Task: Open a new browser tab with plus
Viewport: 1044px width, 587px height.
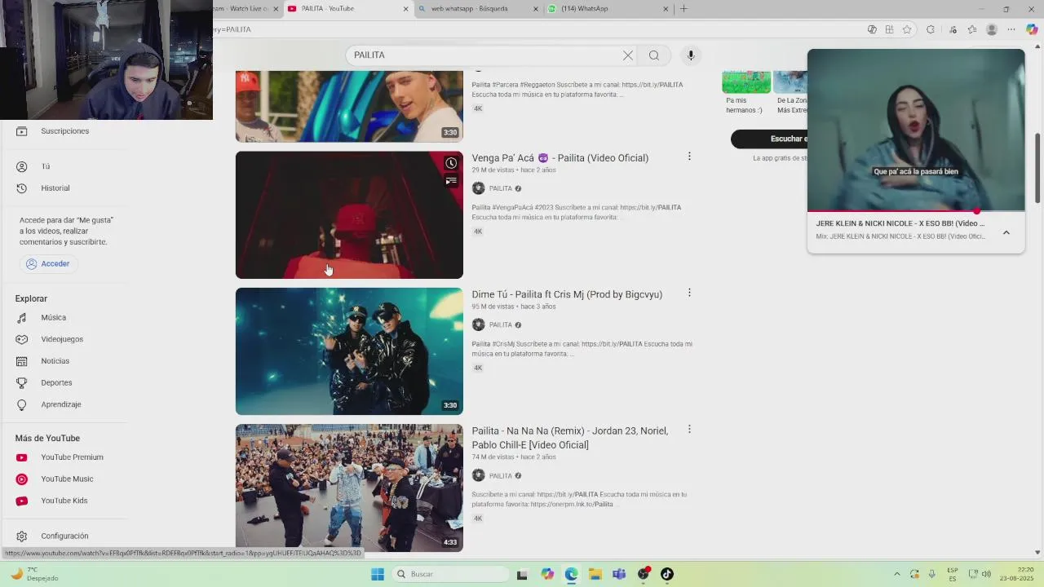Action: tap(683, 9)
